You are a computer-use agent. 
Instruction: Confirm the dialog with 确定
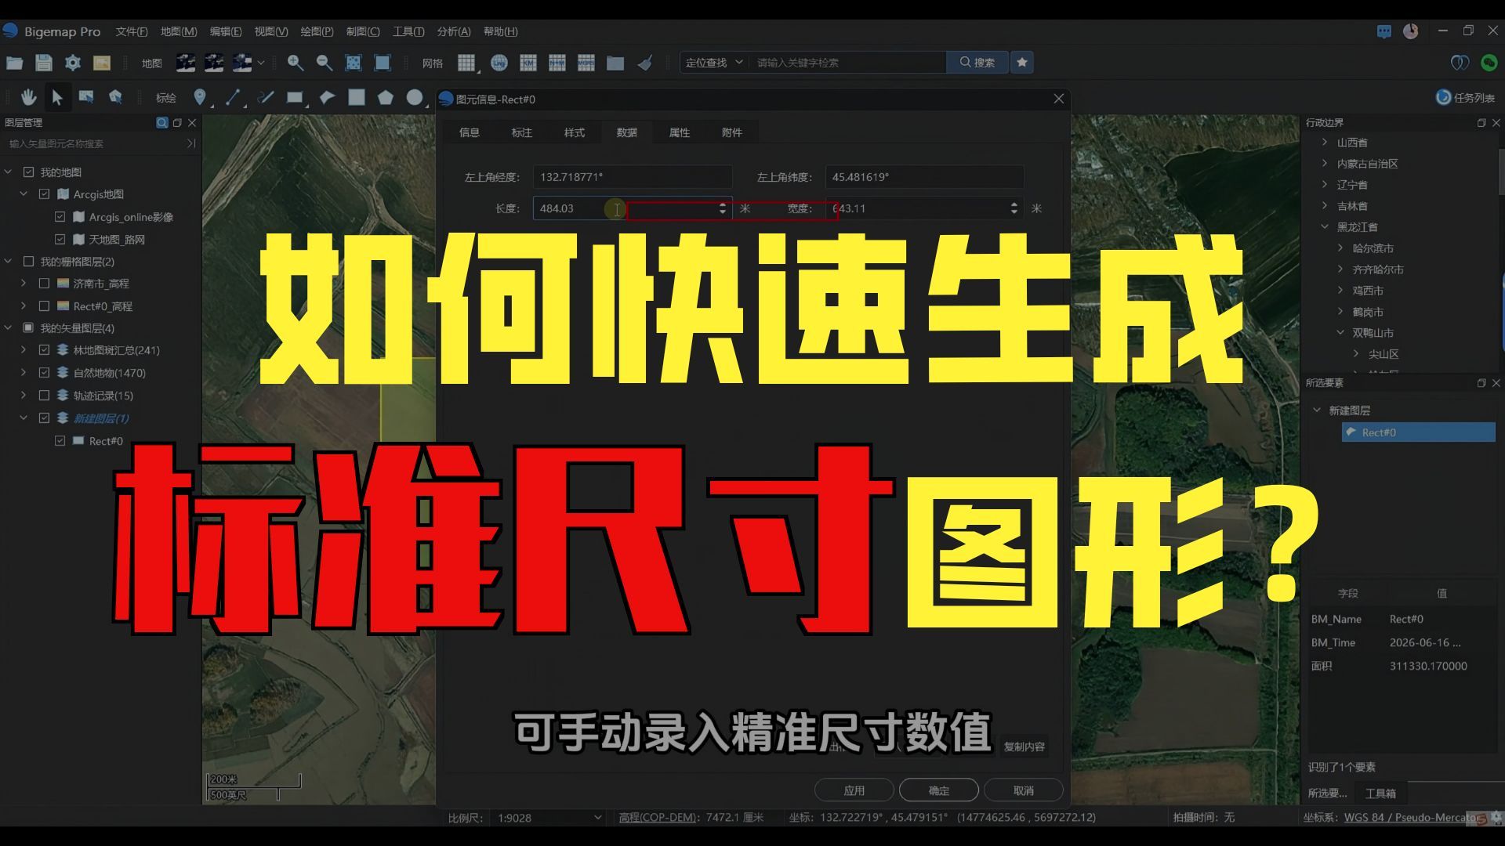(939, 790)
